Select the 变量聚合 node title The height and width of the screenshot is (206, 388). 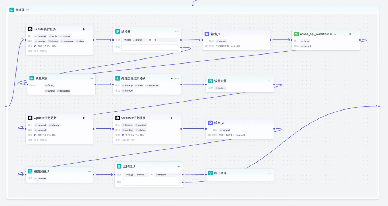coord(42,78)
